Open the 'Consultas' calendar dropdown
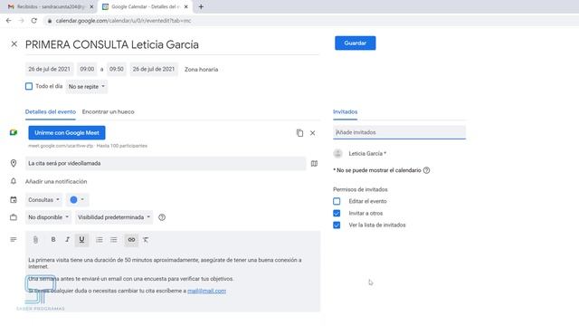This screenshot has width=579, height=326. coord(43,200)
